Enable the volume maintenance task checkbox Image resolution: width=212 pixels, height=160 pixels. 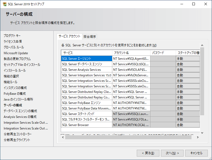pyautogui.click(x=62, y=134)
